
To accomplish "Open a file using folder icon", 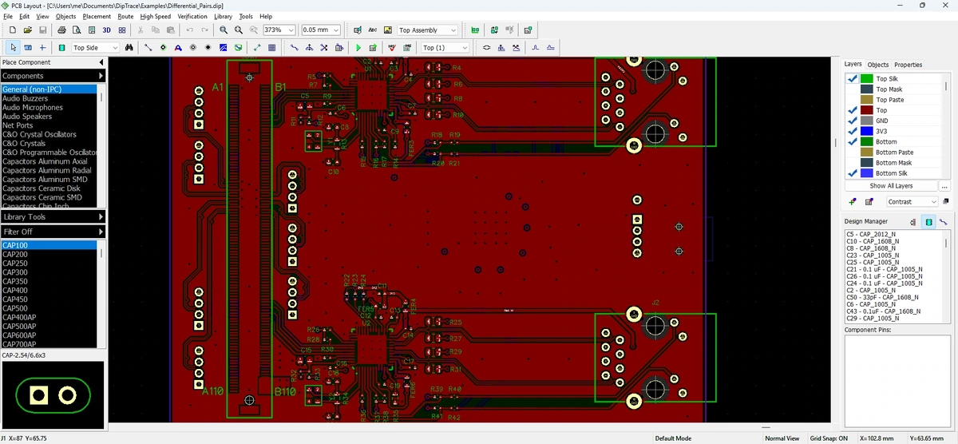I will click(28, 30).
